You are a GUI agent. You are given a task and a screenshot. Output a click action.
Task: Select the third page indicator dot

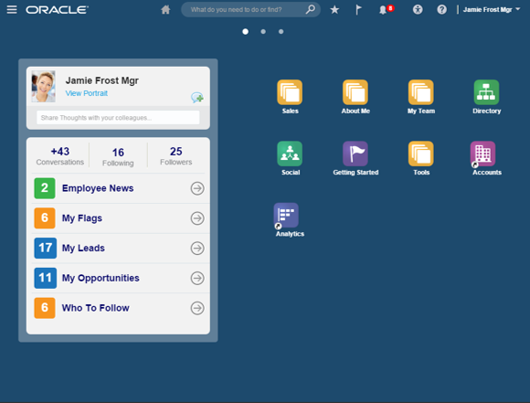coord(281,31)
